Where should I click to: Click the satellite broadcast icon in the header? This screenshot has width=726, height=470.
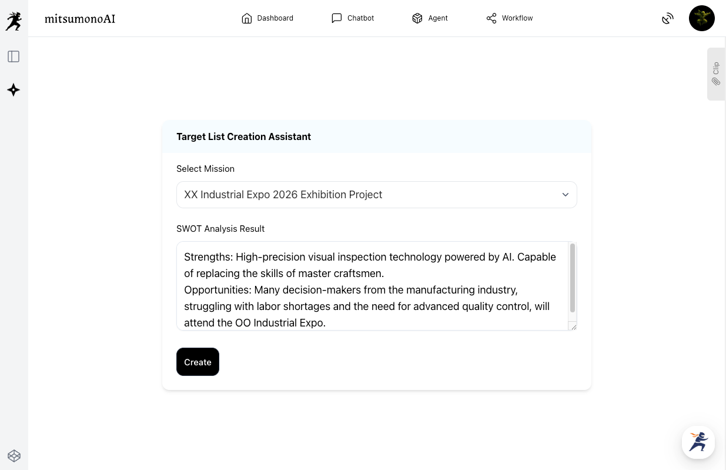click(x=667, y=19)
